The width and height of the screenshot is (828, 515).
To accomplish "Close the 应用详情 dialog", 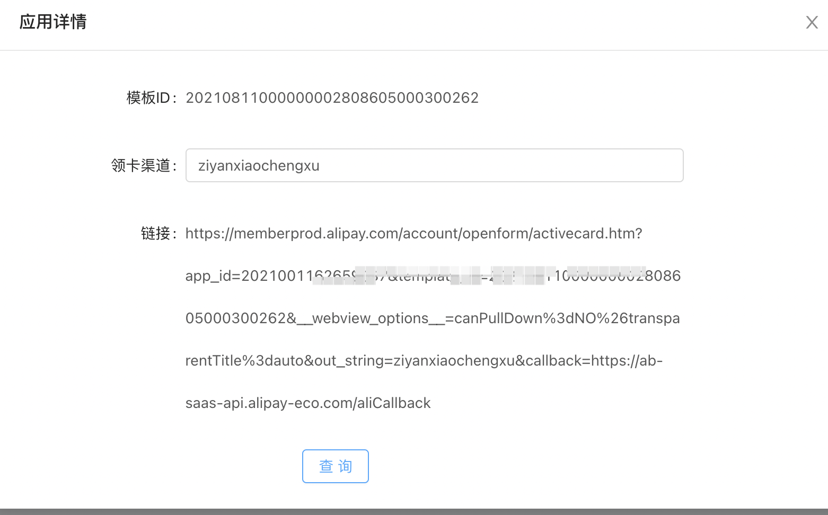I will click(x=812, y=22).
